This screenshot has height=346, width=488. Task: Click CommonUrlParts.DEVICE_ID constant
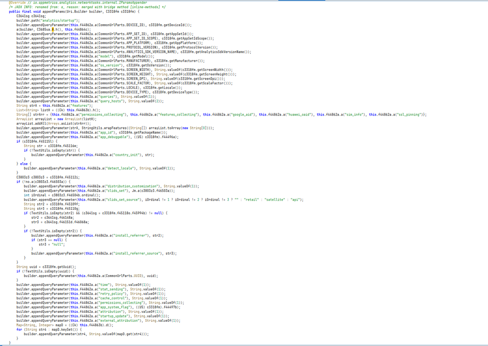(x=121, y=25)
